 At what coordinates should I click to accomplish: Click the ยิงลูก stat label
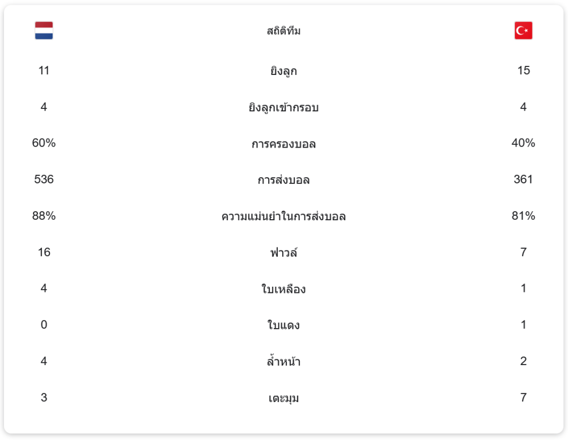(x=283, y=72)
